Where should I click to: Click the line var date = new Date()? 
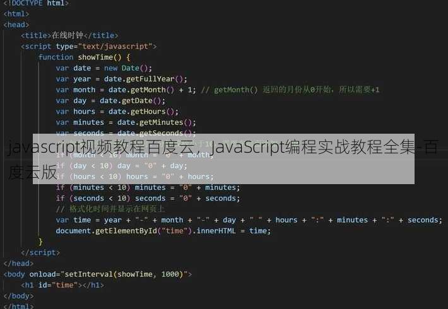coord(103,68)
